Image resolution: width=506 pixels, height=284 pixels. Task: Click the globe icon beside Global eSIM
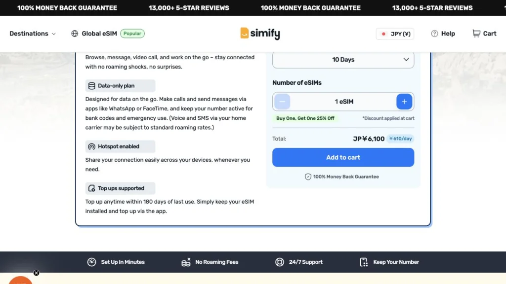pos(75,34)
